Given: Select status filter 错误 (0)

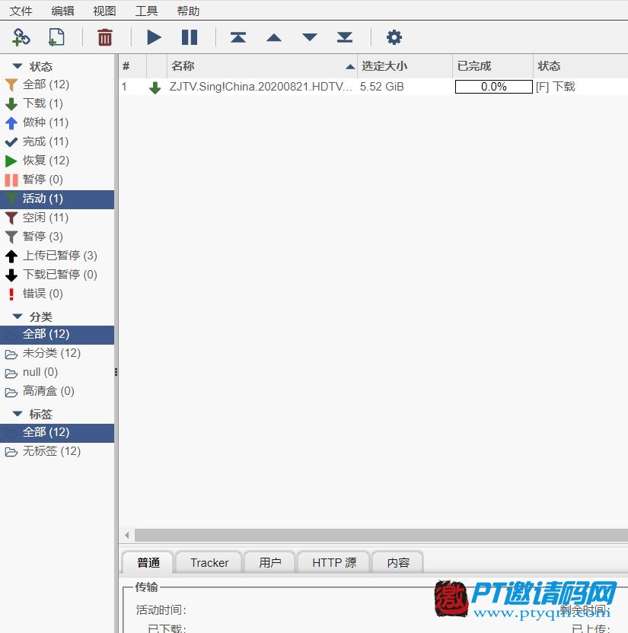Looking at the screenshot, I should click(57, 294).
